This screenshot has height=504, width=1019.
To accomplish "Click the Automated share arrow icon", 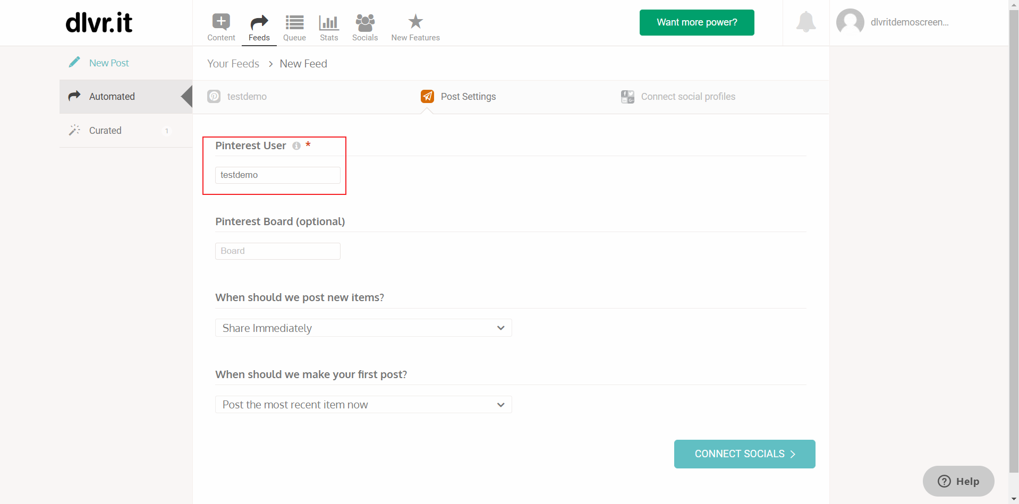I will coord(74,96).
